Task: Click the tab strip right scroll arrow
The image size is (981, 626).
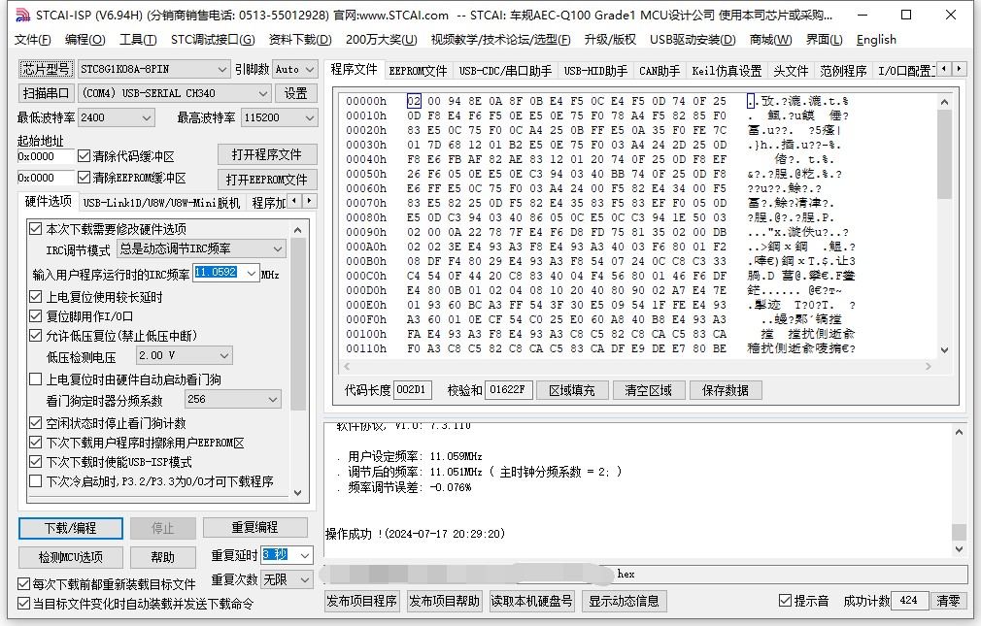Action: [x=959, y=68]
